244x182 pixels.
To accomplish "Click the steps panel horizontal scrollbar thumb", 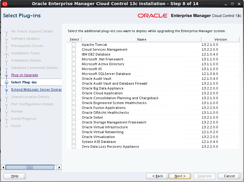I will (x=30, y=167).
